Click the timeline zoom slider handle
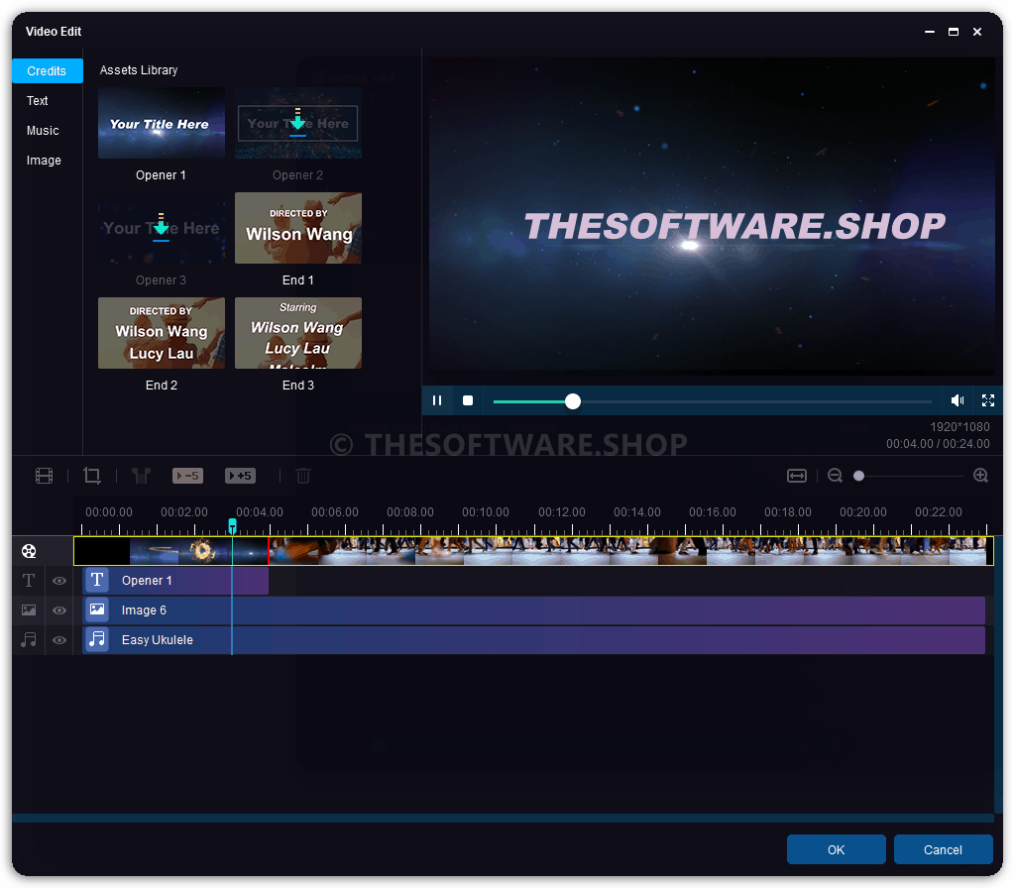This screenshot has height=888, width=1015. tap(859, 477)
